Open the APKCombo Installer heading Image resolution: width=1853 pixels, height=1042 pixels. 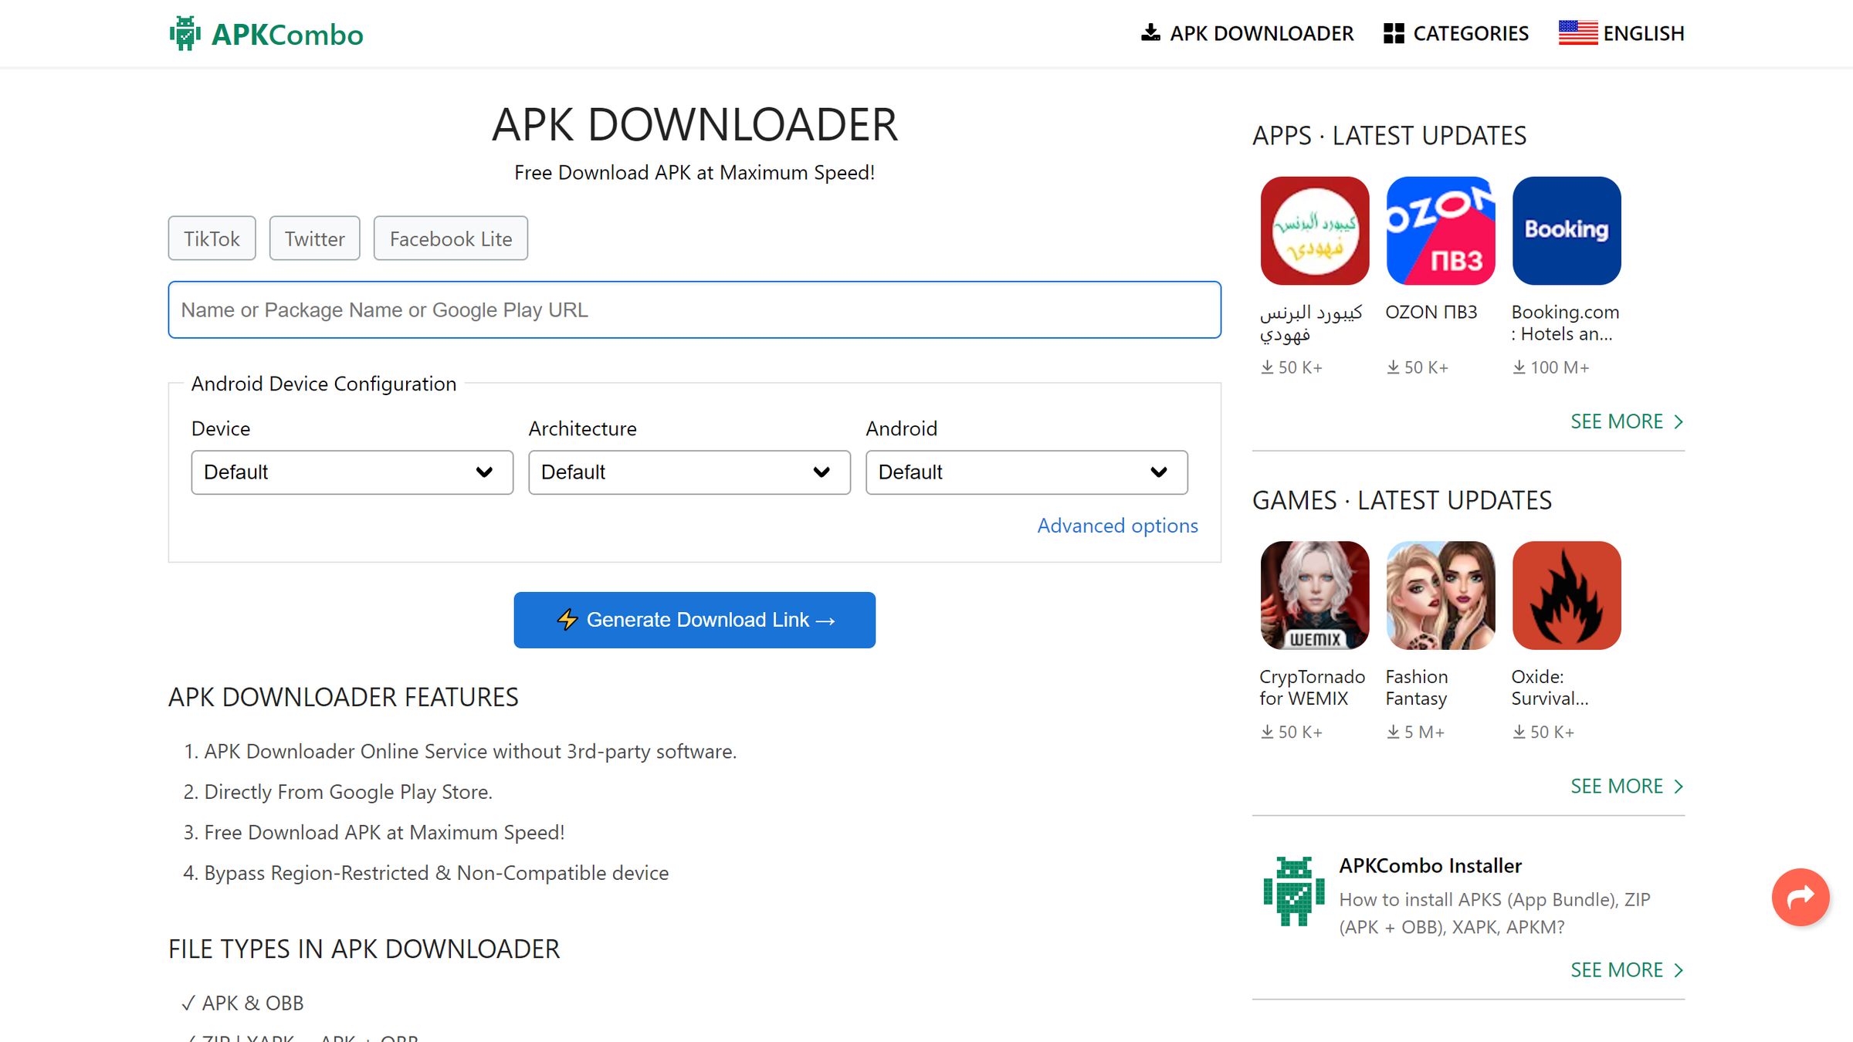[x=1430, y=865]
